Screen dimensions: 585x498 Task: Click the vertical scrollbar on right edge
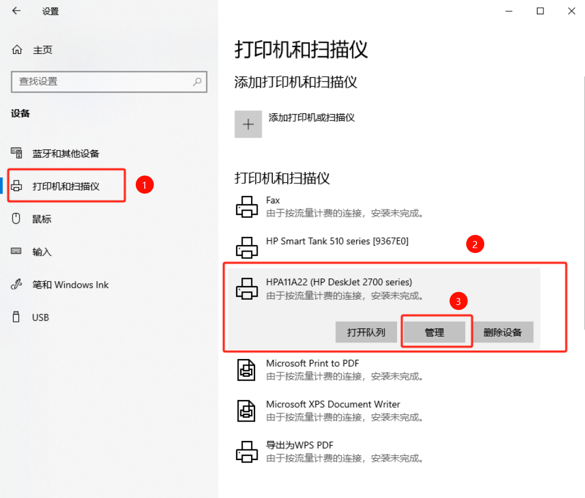(583, 203)
